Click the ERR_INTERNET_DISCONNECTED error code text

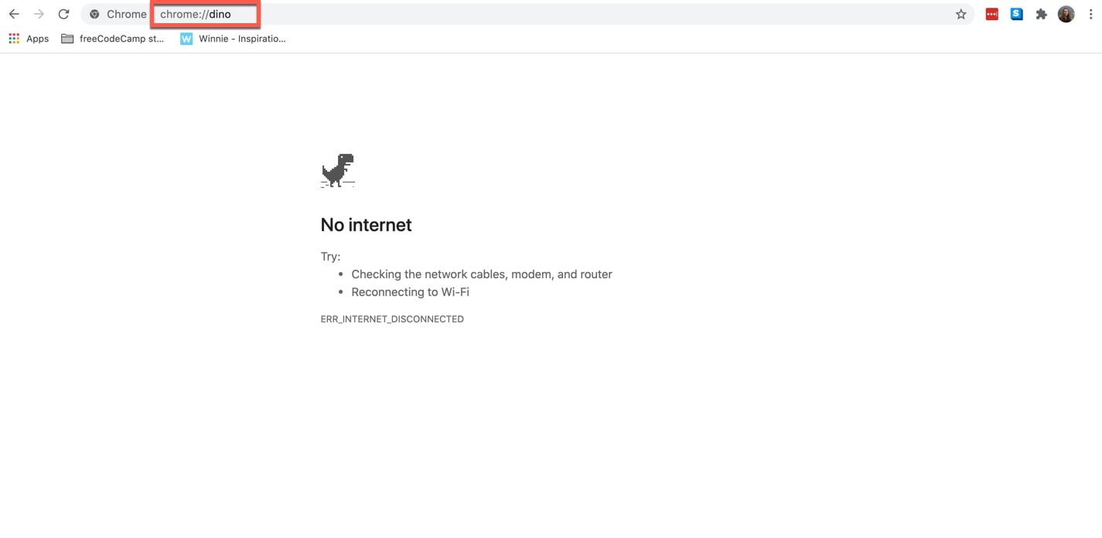(x=392, y=319)
